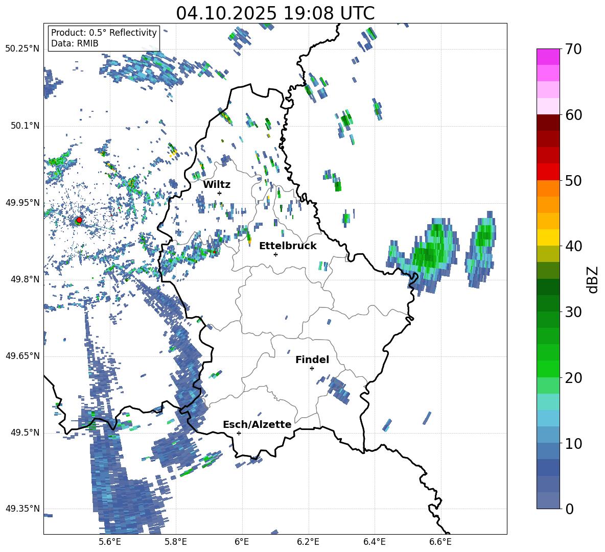Viewport: 605px width, 552px height.
Task: Click the Esch/Alzette city label
Action: coord(257,425)
